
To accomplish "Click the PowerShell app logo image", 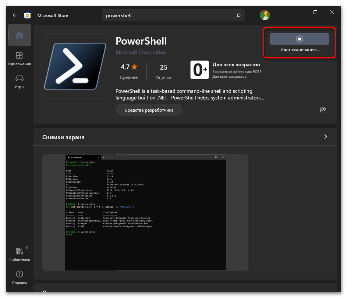I will 75,66.
